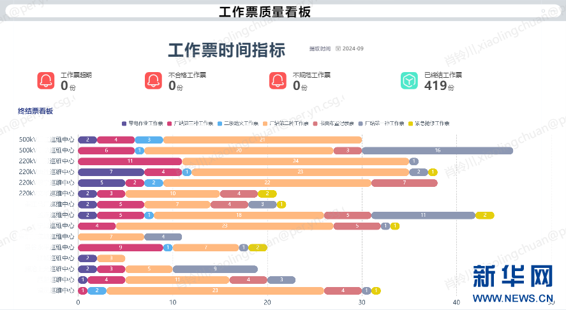The image size is (566, 310).
Task: Click the 终结票看板 section heading
Action: (x=36, y=111)
